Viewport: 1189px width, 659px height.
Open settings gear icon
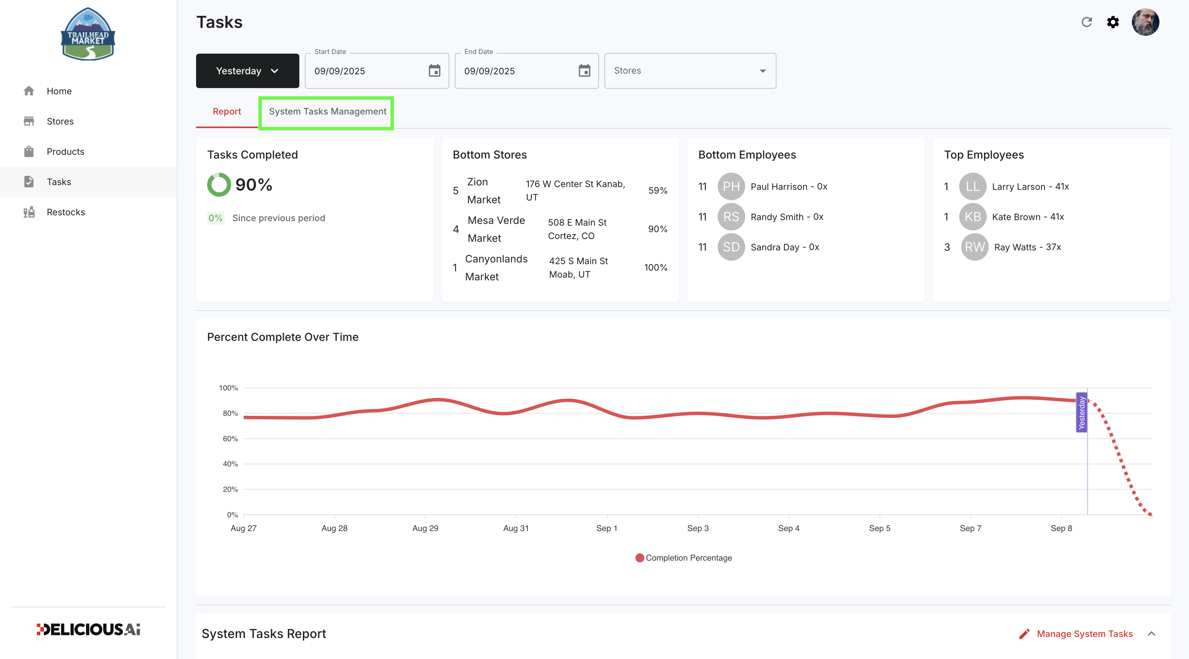(x=1113, y=22)
